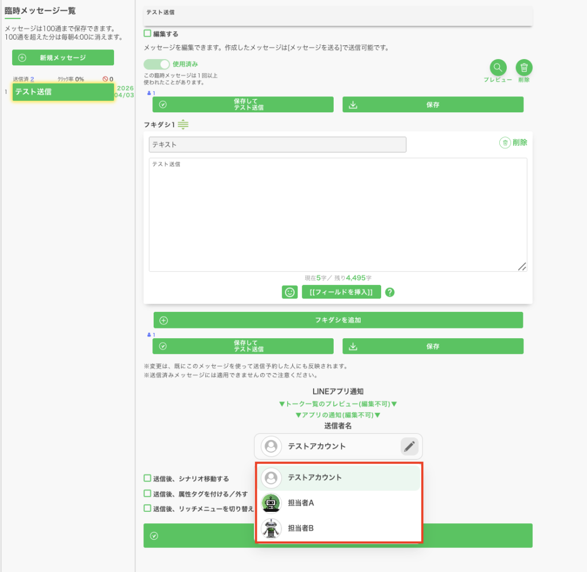This screenshot has height=572, width=587.
Task: Expand アプリの通知 section
Action: (338, 414)
